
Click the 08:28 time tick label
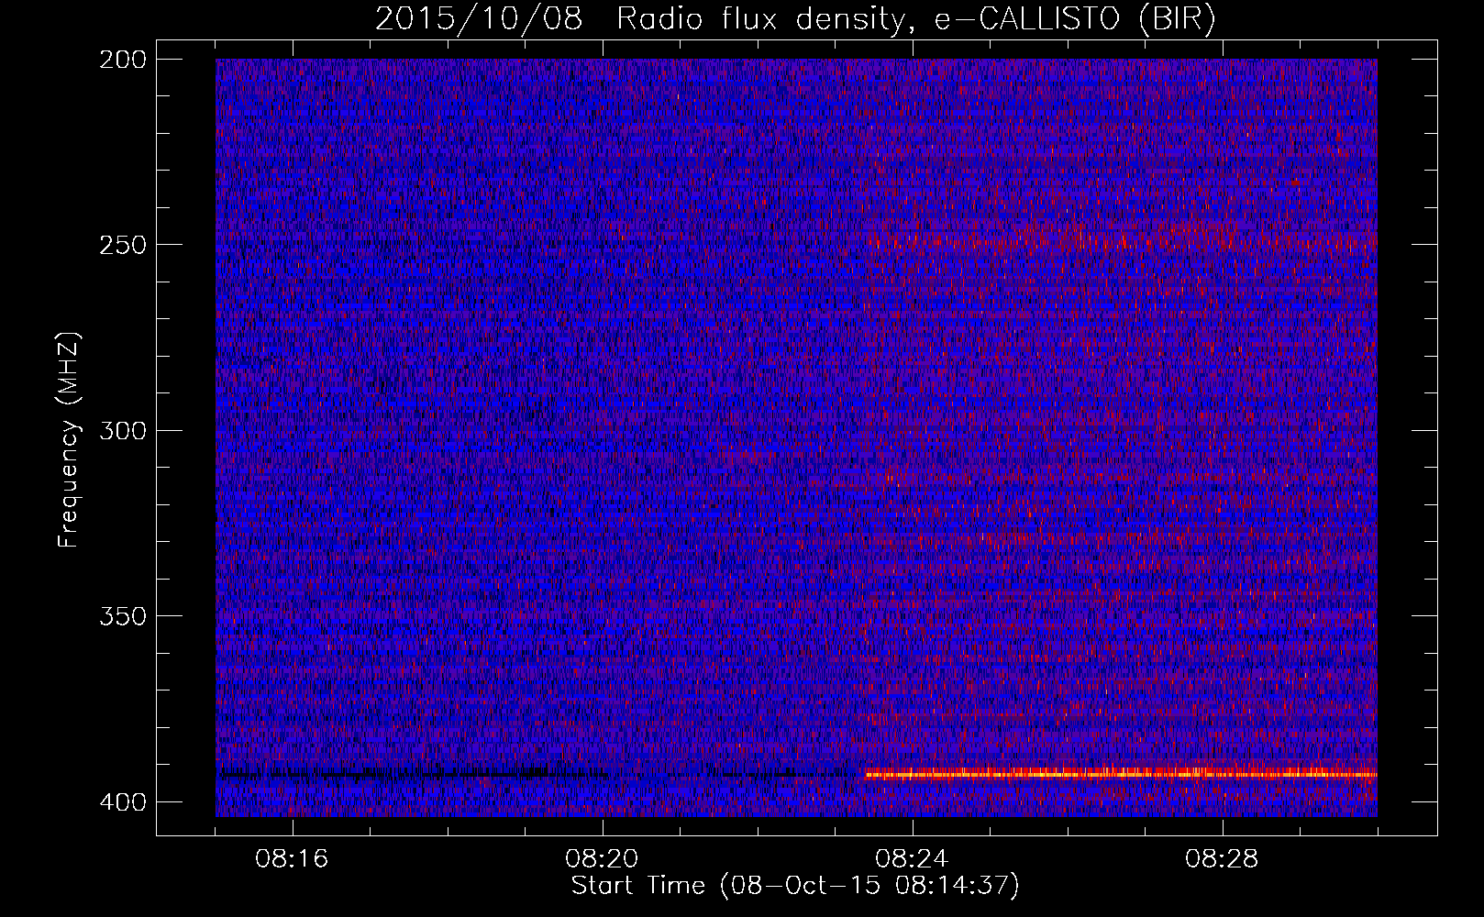click(1222, 859)
